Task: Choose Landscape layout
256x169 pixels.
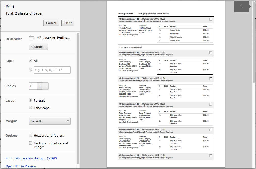Action: [30, 108]
